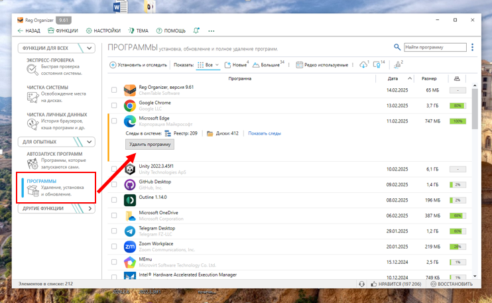Sort by the Программа column header
Screen dimensions: 492x303
pyautogui.click(x=240, y=78)
